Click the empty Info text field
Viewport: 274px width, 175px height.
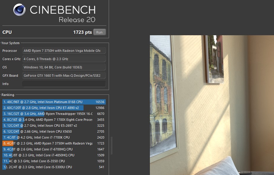64,84
